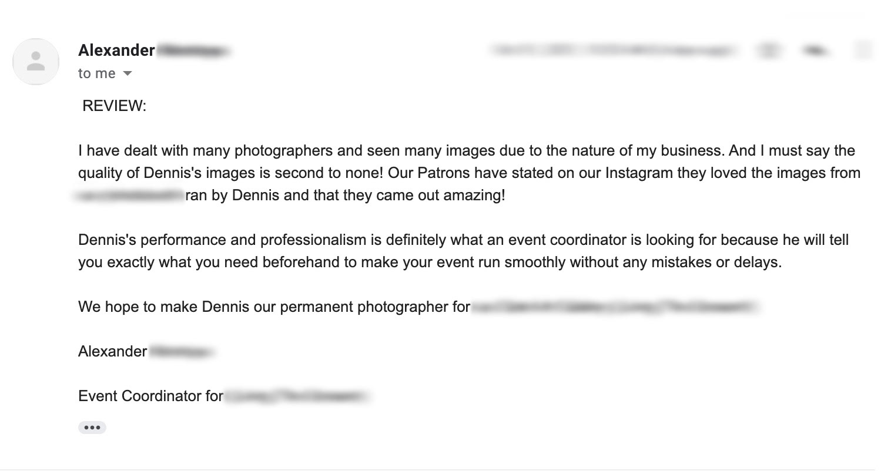
Task: Click the "to me" recipient text
Action: (x=97, y=73)
